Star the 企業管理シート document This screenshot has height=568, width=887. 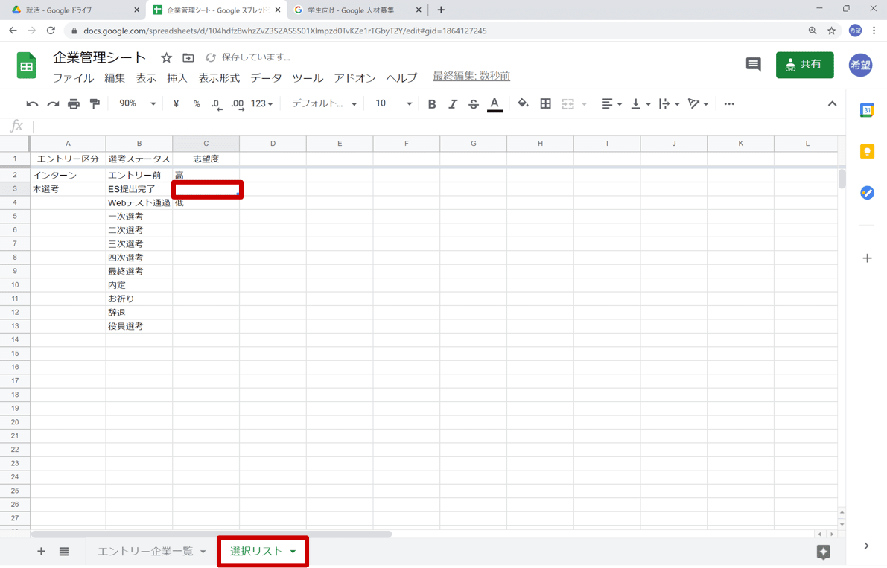tap(166, 57)
